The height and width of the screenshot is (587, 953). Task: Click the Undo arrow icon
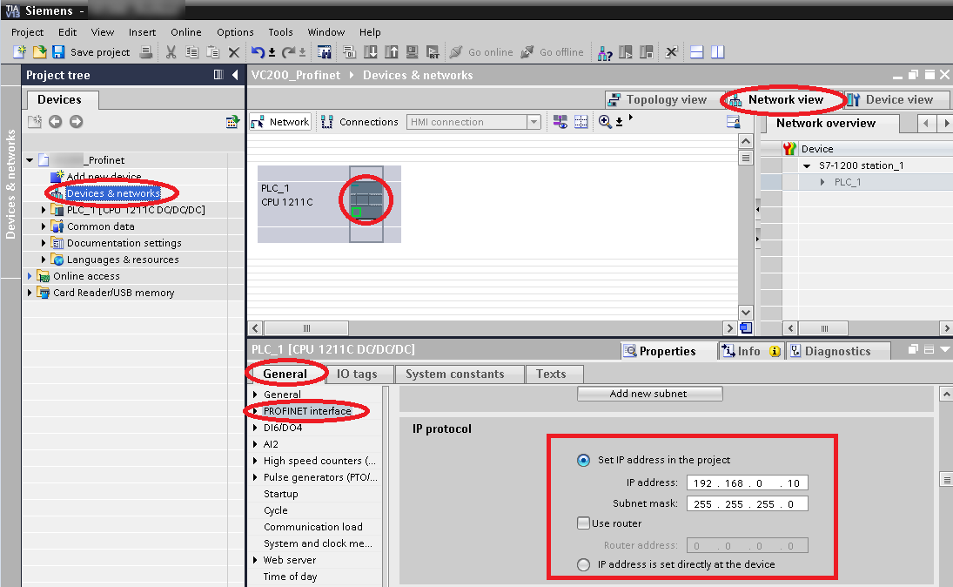click(258, 52)
